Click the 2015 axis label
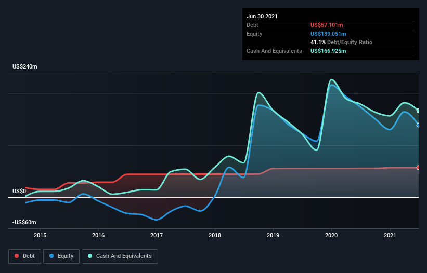Viewport: 427px width, 273px height. [40, 235]
